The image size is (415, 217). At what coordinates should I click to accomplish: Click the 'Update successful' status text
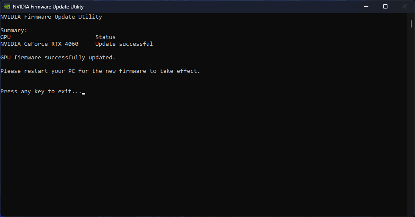pos(124,44)
